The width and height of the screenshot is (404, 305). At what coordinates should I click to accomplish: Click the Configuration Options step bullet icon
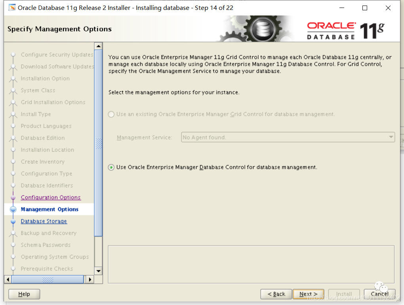tap(13, 198)
